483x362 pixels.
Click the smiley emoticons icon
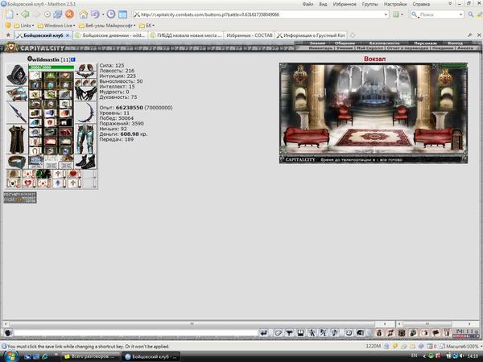(x=349, y=333)
